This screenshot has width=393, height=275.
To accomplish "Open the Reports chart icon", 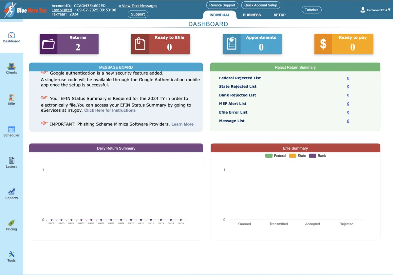I will coord(11,192).
